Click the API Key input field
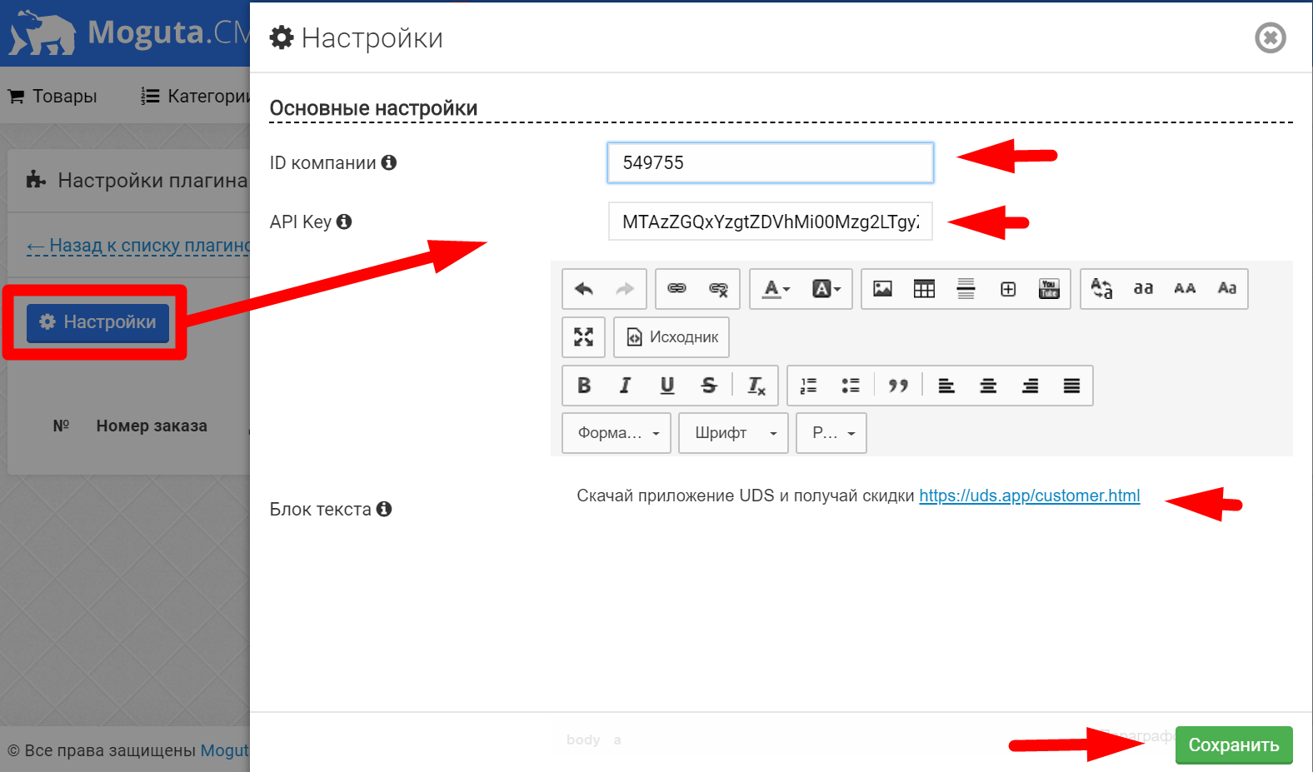 (771, 222)
